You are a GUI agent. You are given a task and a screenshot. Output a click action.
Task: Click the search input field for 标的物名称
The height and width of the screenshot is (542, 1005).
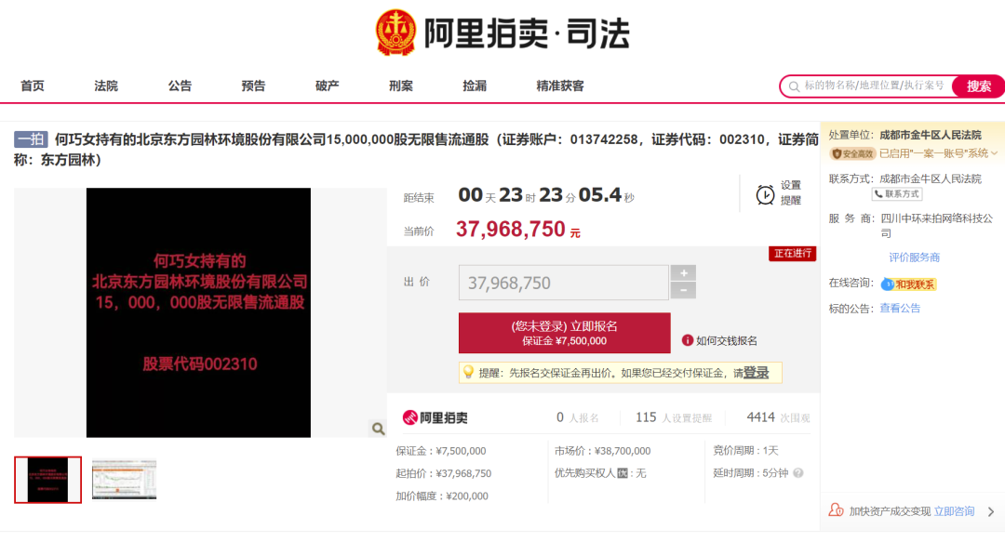pos(874,86)
